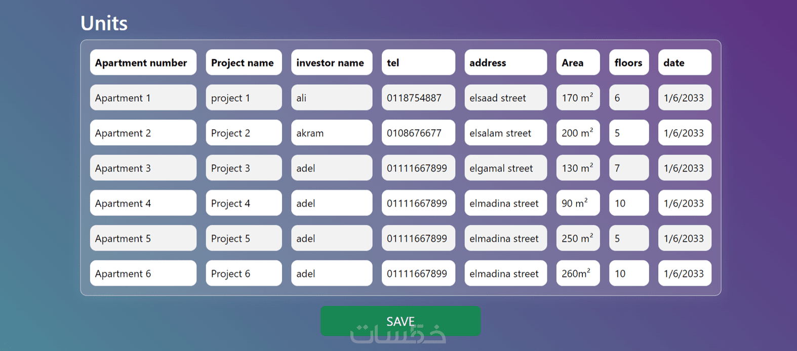Image resolution: width=797 pixels, height=351 pixels.
Task: Click the elsalam street address field
Action: coord(505,133)
